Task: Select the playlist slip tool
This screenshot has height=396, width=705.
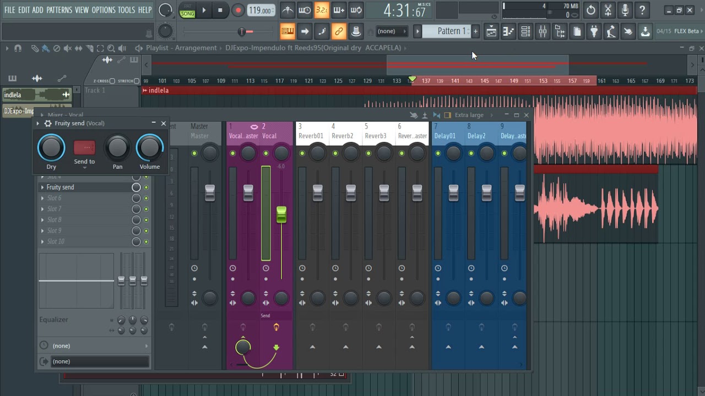Action: [x=79, y=48]
